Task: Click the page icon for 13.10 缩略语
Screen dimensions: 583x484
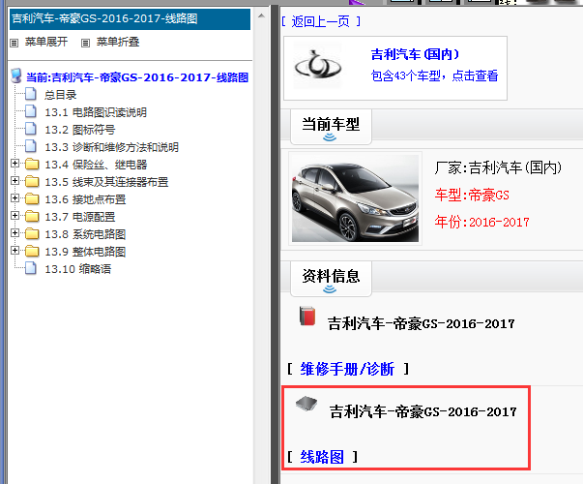Action: click(31, 268)
